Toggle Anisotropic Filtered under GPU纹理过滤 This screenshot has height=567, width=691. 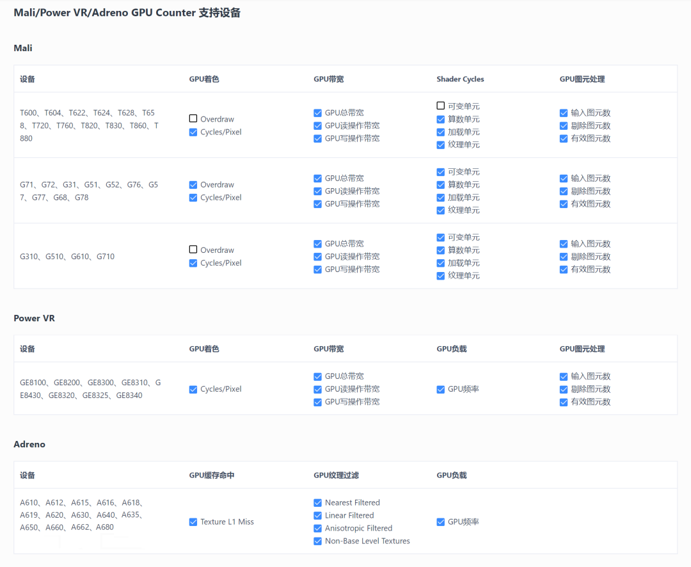click(x=317, y=528)
